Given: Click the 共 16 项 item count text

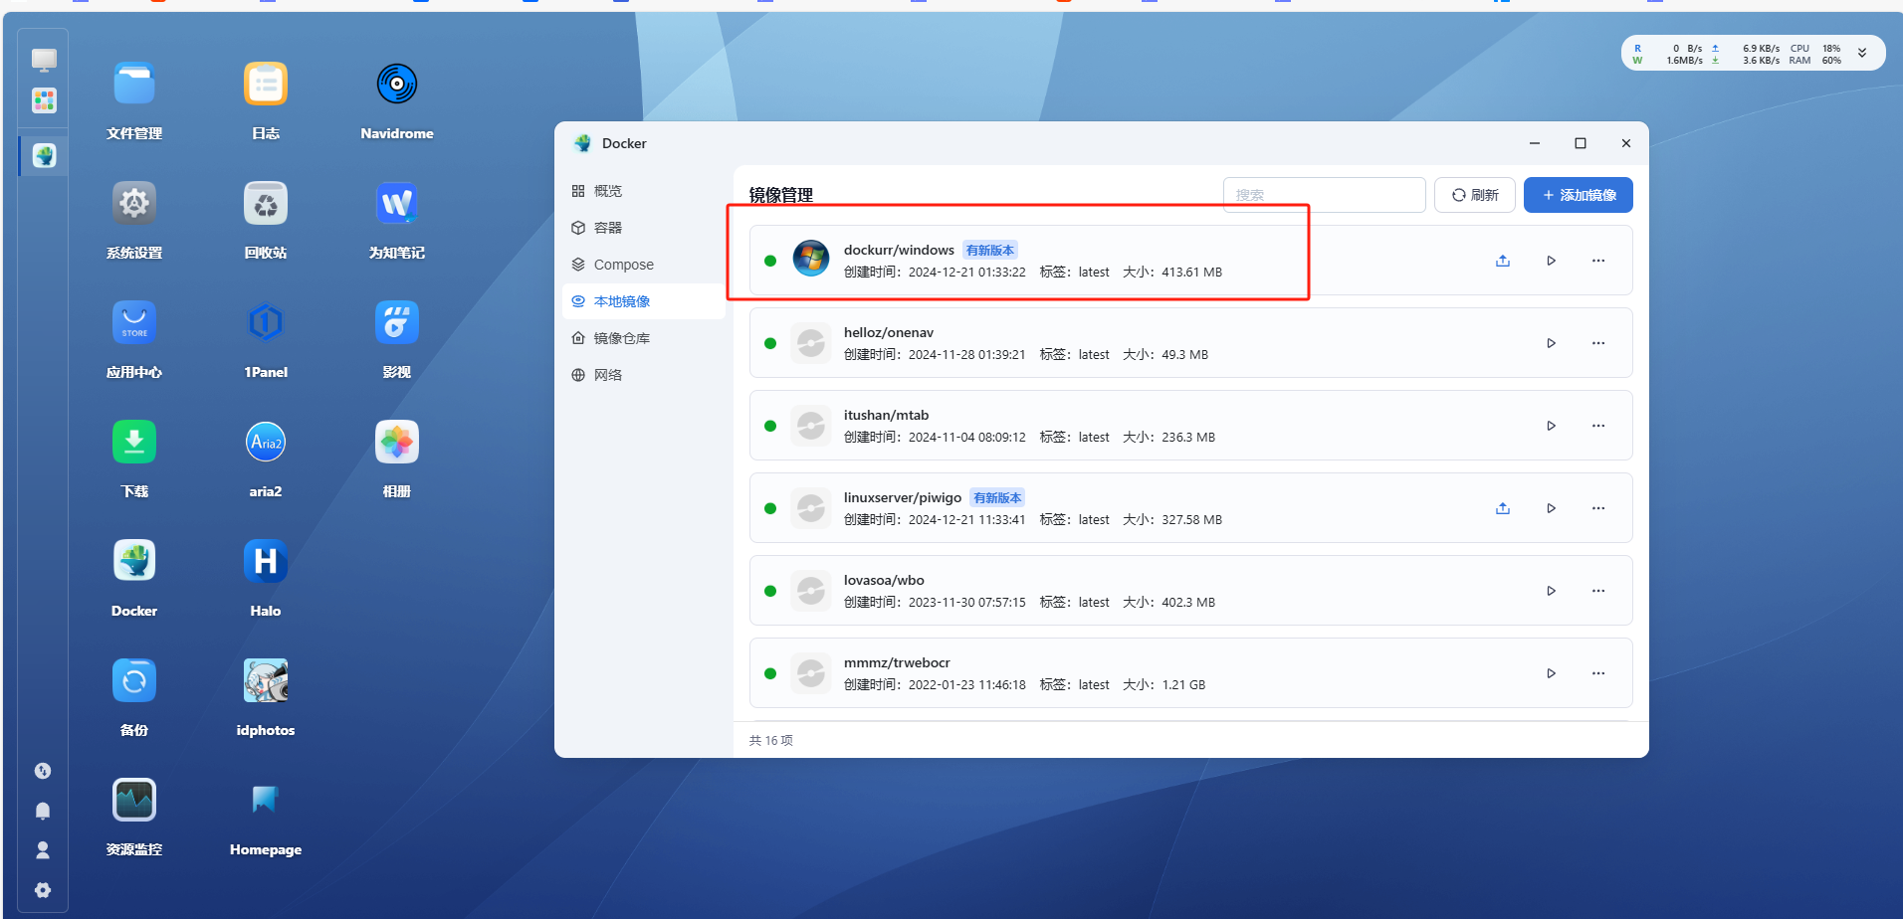Looking at the screenshot, I should (x=771, y=741).
